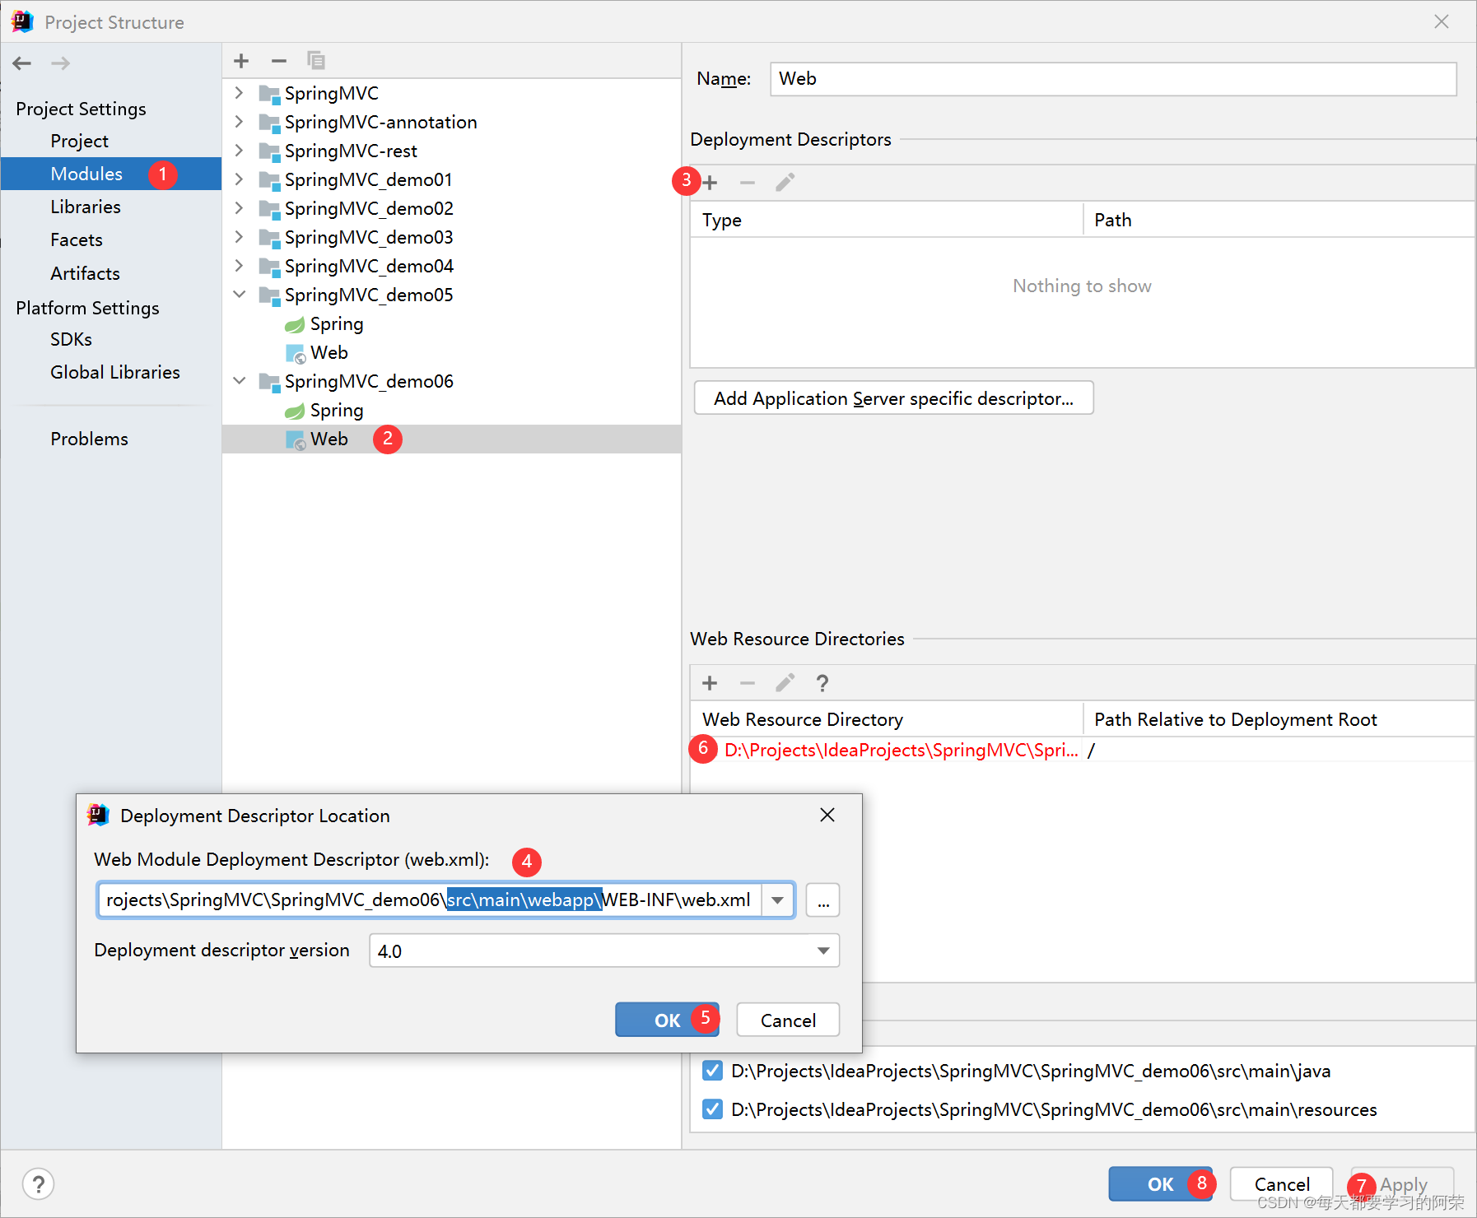This screenshot has height=1218, width=1477.
Task: Browse for web.xml with ellipsis button
Action: (822, 900)
